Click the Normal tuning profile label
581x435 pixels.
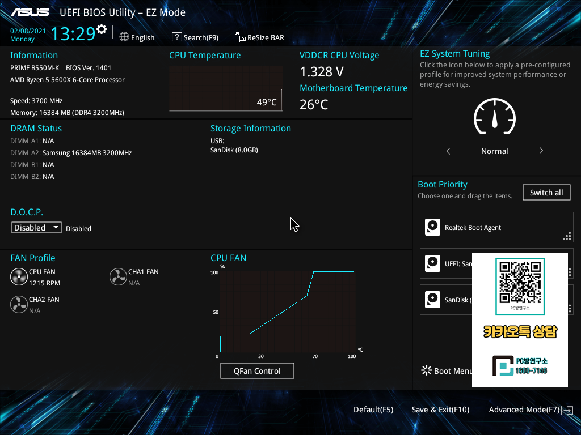(x=494, y=151)
